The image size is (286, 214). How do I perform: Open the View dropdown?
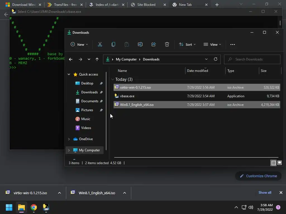[x=212, y=44]
